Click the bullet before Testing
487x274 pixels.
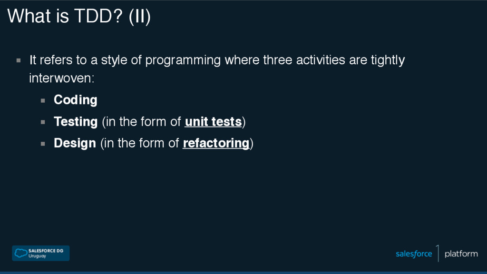pyautogui.click(x=43, y=122)
